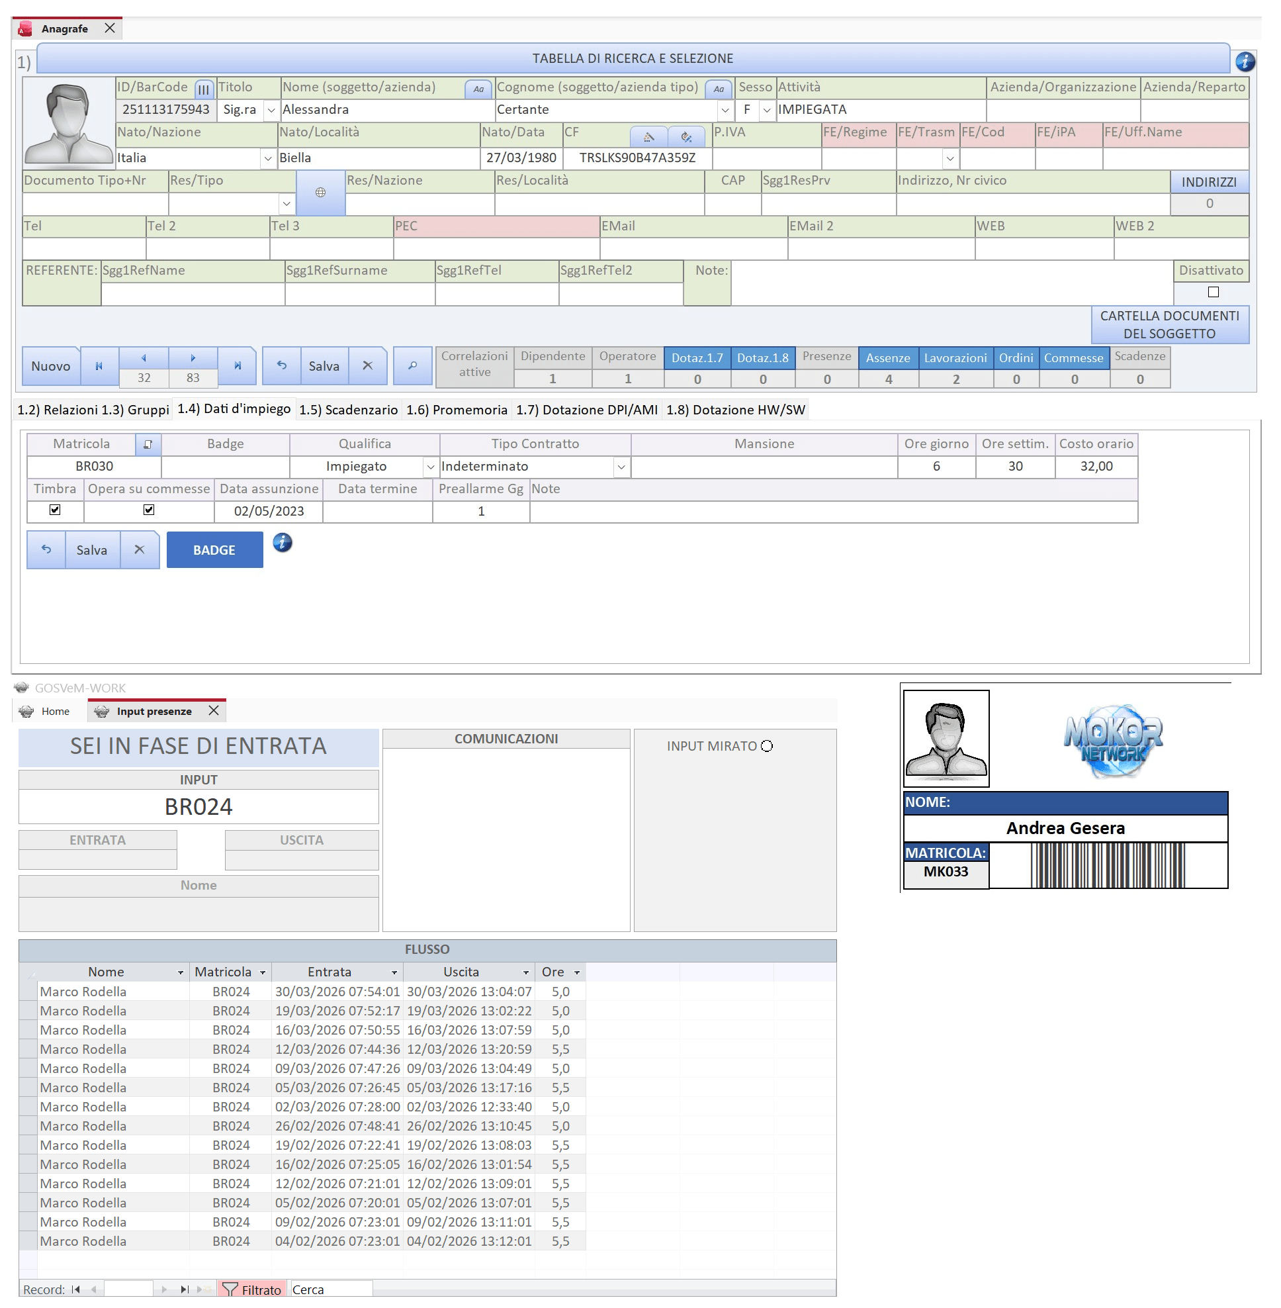
Task: Toggle the Disattivato checkbox
Action: point(1213,292)
